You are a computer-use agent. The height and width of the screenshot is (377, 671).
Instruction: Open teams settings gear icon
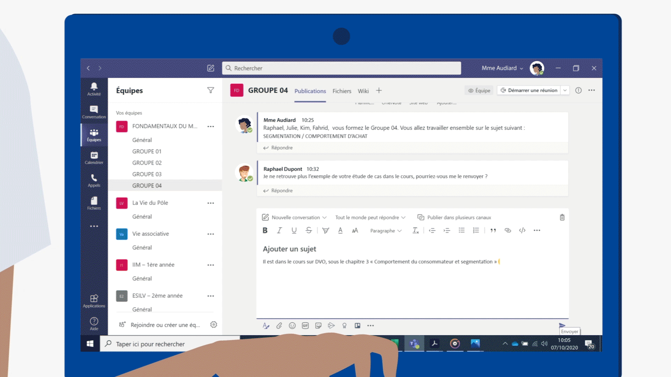(x=214, y=325)
